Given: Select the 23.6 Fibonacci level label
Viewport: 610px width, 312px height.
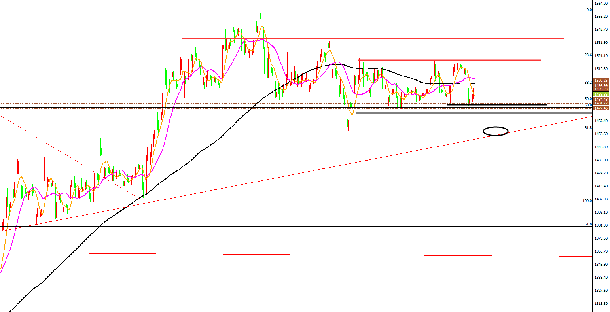Looking at the screenshot, I should pos(588,55).
